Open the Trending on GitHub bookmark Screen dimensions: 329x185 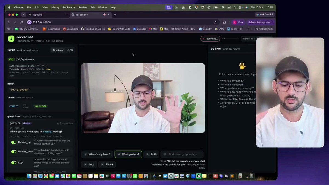[x=93, y=29]
